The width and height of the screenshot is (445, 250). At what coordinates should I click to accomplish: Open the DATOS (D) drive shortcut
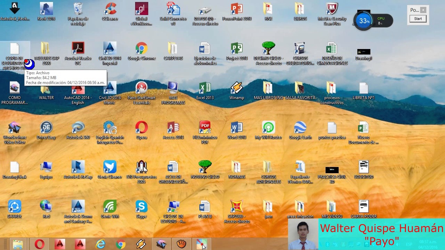(x=205, y=14)
